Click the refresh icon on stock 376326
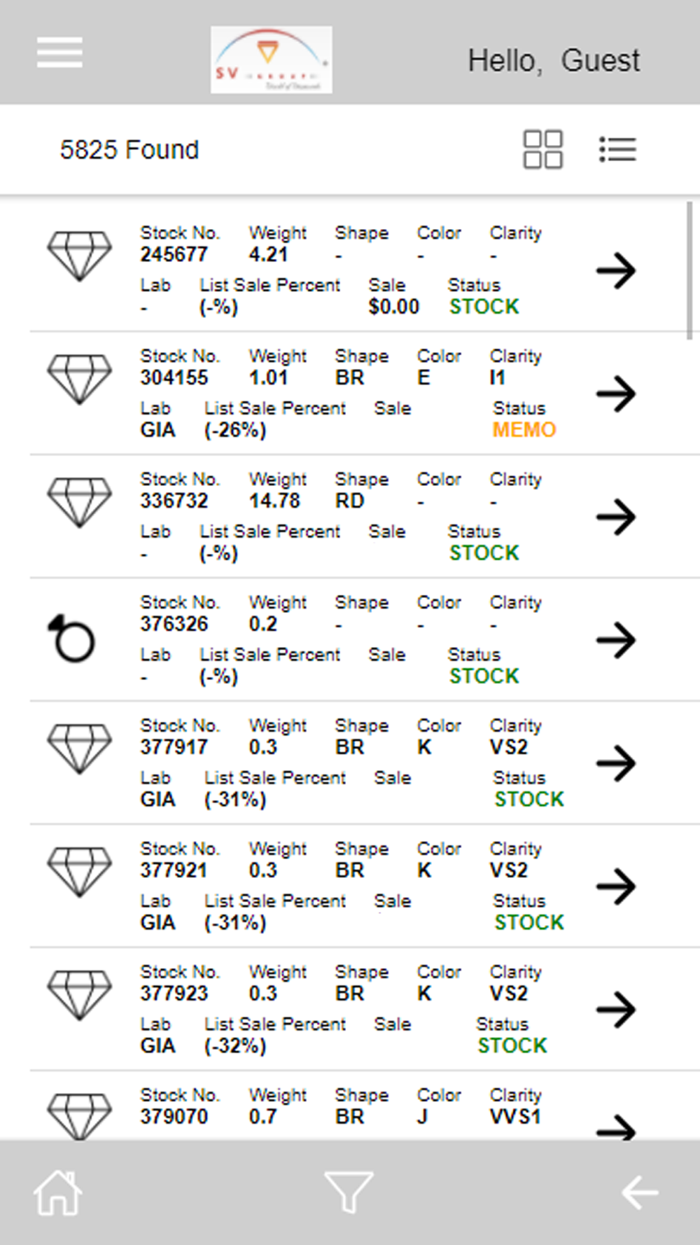 [71, 639]
